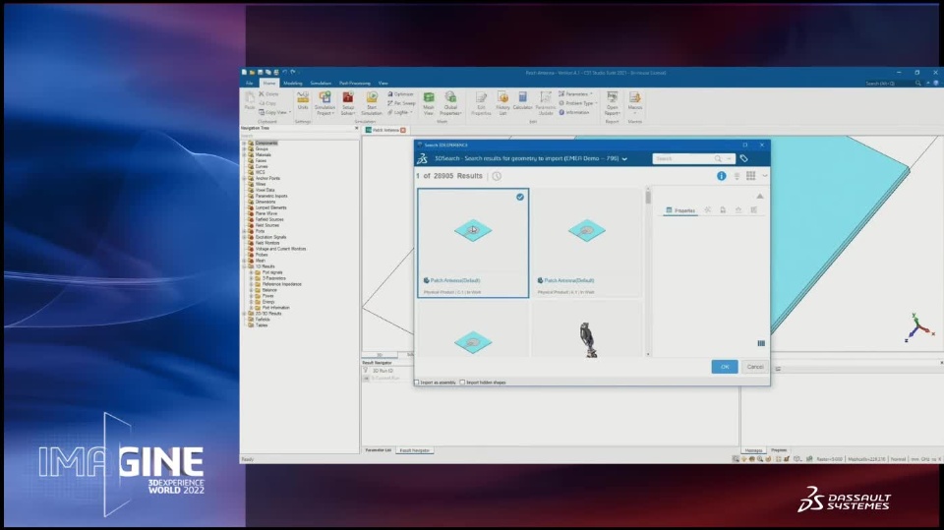Open the File menu tab

click(249, 84)
